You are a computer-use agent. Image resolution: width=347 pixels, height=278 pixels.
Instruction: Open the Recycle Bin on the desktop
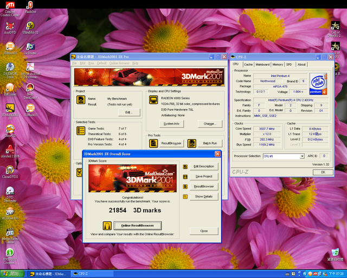pos(335,255)
